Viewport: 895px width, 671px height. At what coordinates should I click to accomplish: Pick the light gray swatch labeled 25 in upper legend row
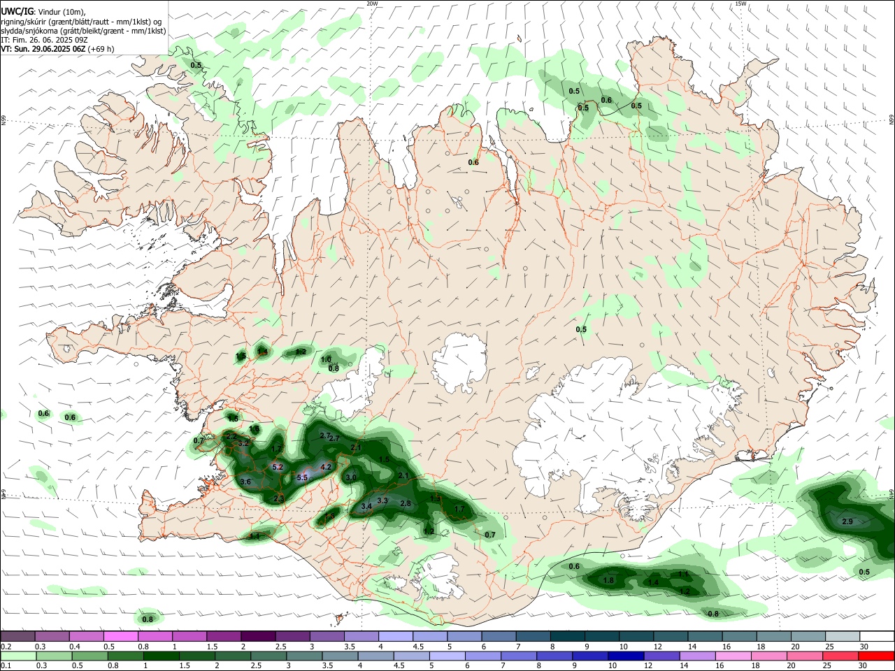coord(842,636)
